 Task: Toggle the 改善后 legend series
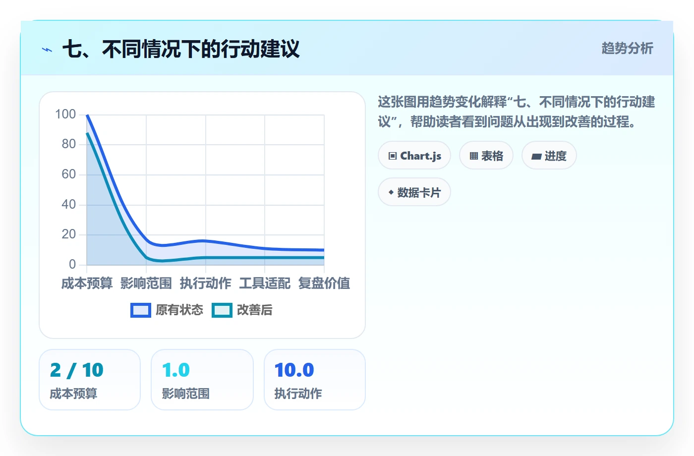[x=242, y=310]
